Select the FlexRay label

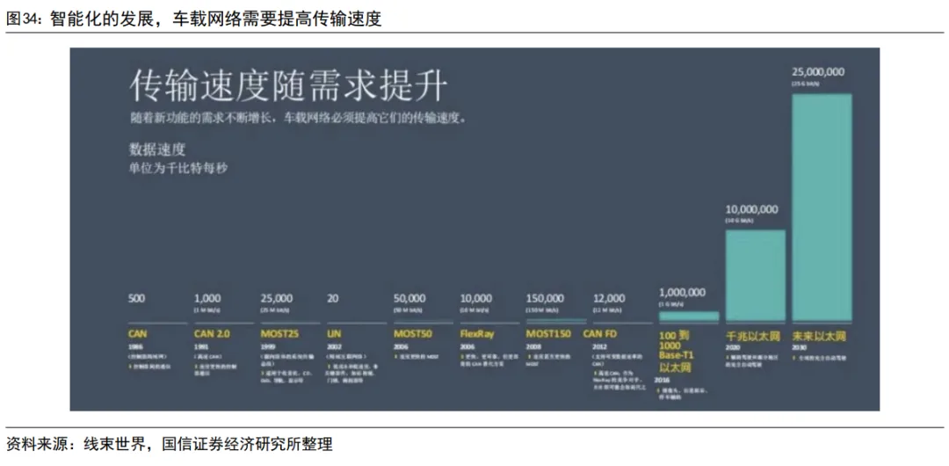coord(477,333)
